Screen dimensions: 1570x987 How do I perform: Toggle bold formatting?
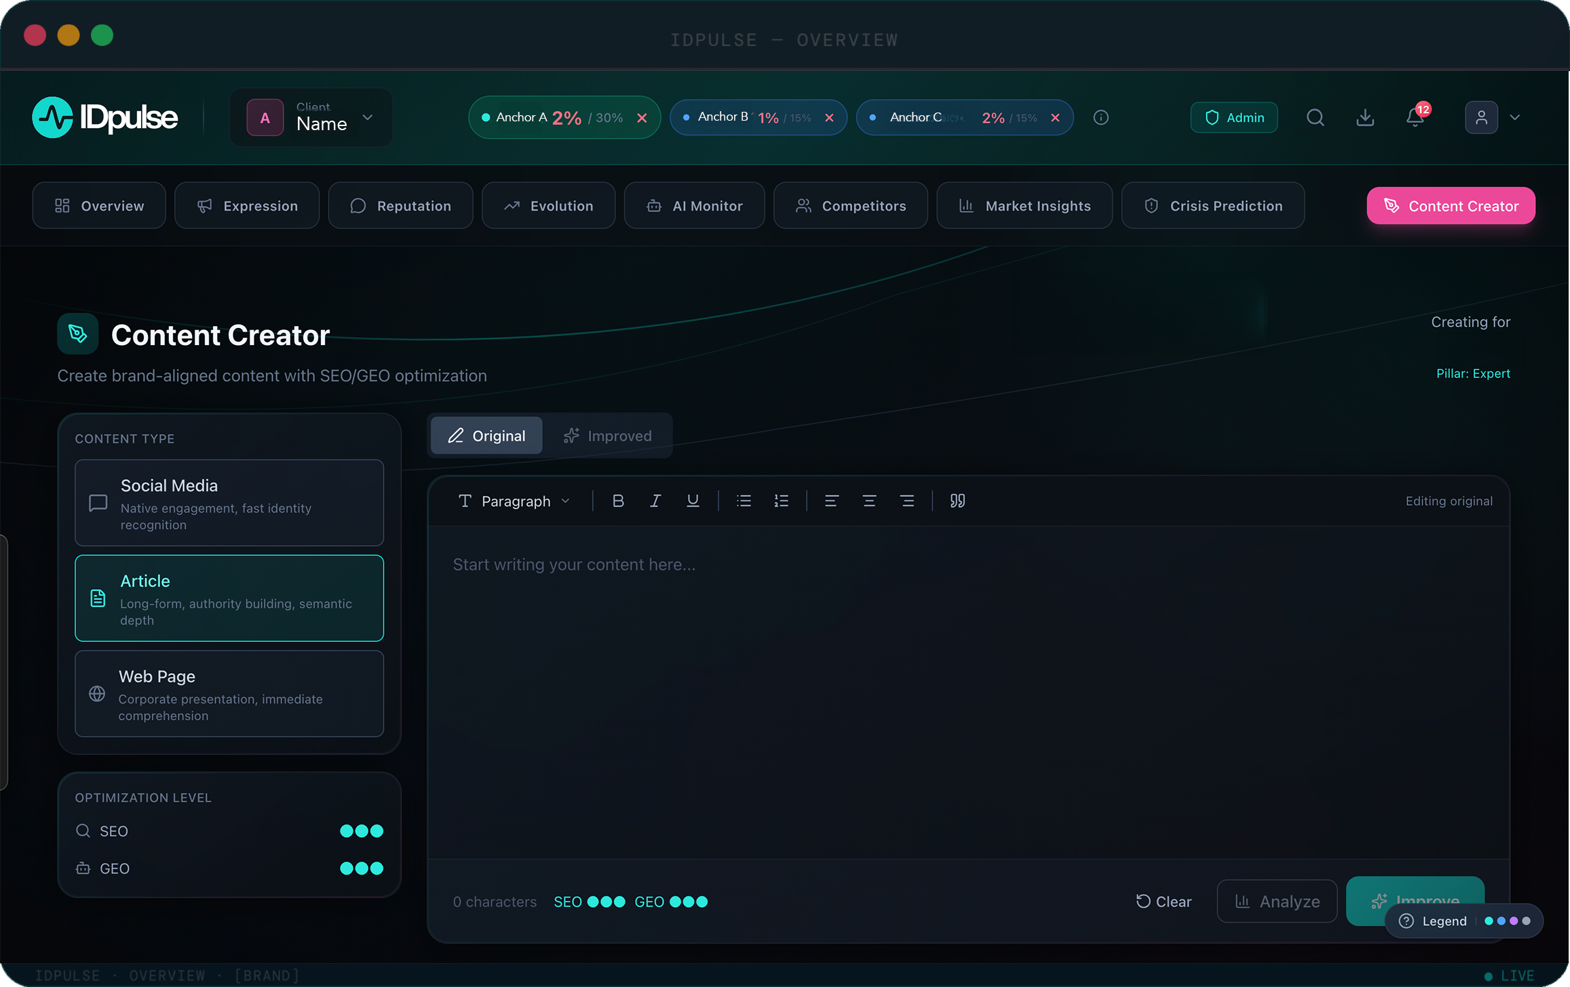click(618, 501)
